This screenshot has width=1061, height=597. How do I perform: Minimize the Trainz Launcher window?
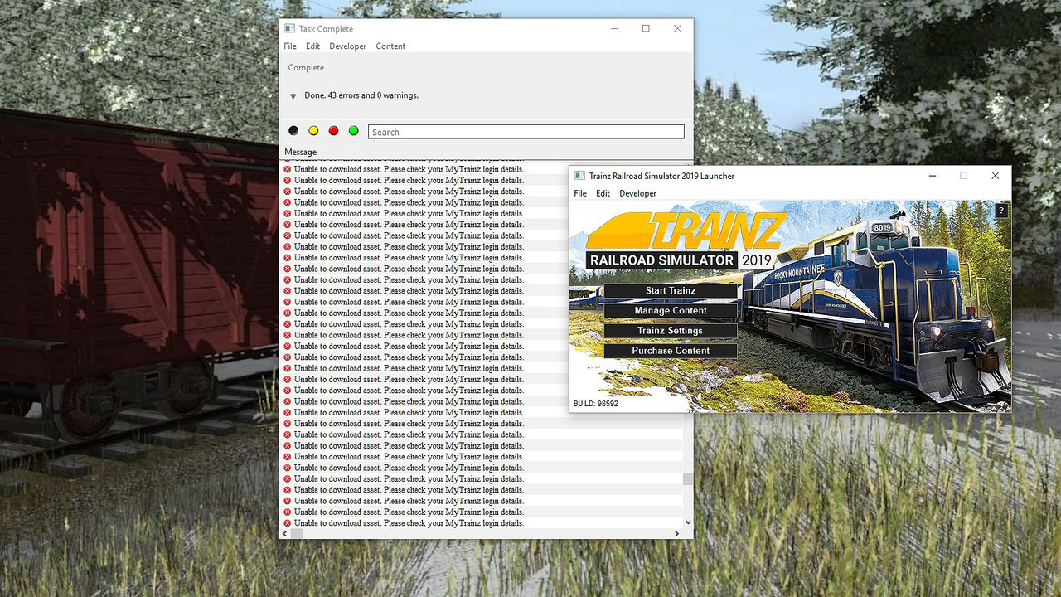pyautogui.click(x=933, y=176)
